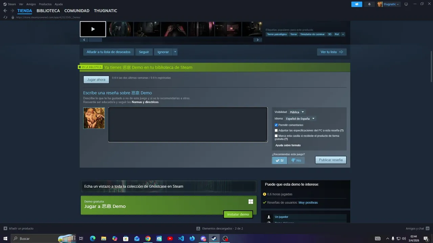Click inside the review text area
Viewport: 433px width, 243px height.
pos(188,125)
